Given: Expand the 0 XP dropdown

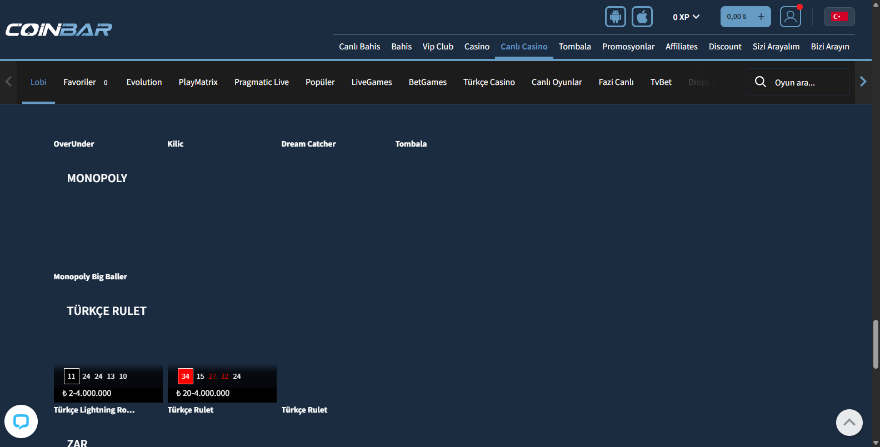Looking at the screenshot, I should [x=686, y=17].
